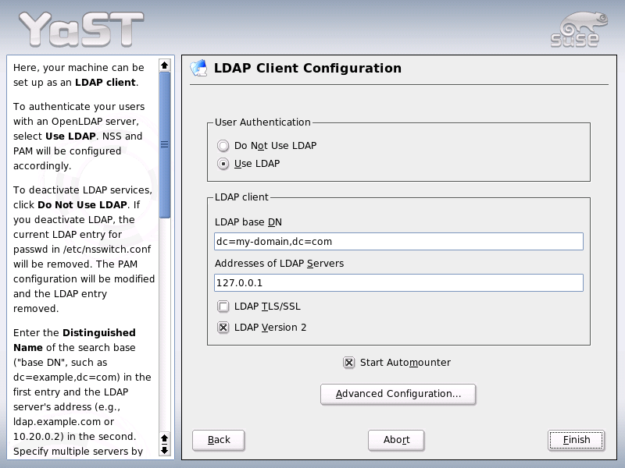Click the help panel scroll up arrow
Viewport: 625px width, 468px height.
tap(165, 66)
